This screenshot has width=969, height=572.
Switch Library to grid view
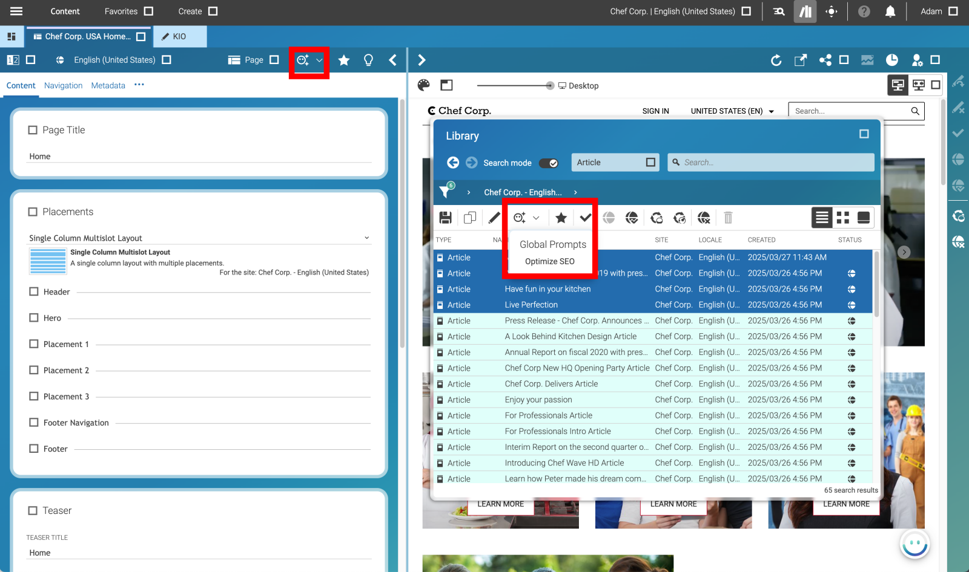pyautogui.click(x=842, y=217)
